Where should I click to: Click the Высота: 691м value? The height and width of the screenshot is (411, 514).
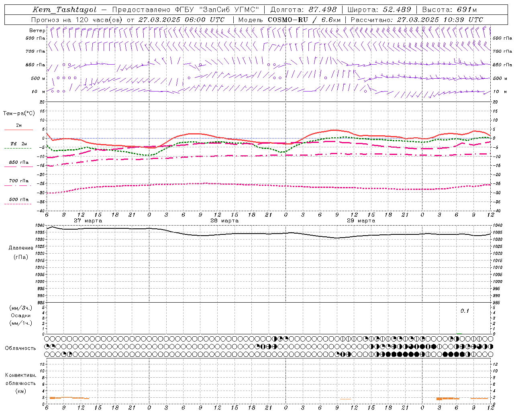[449, 10]
